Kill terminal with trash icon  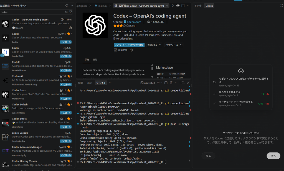[x=171, y=83]
